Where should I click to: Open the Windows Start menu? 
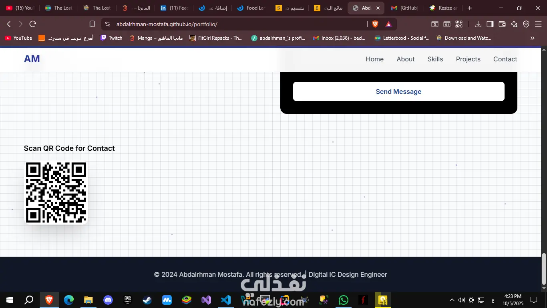click(10, 300)
